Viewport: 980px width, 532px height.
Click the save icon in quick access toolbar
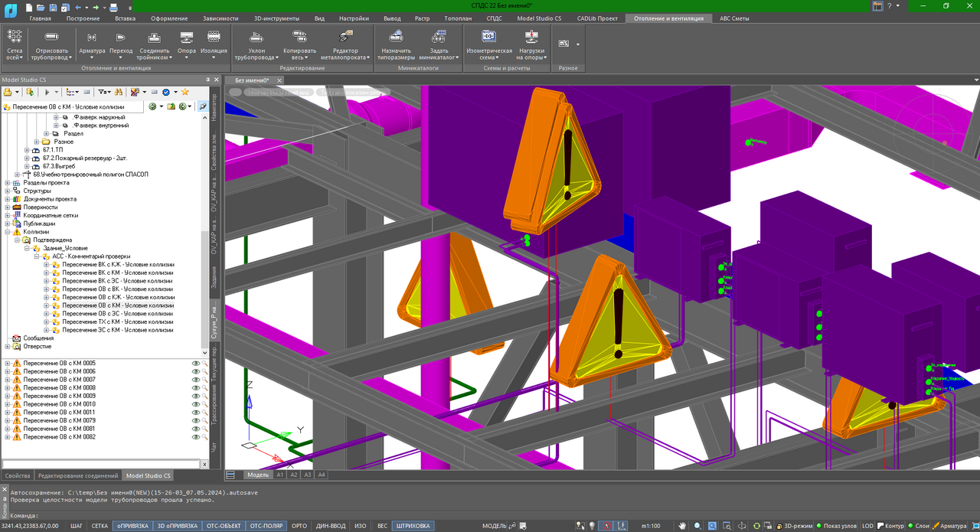(x=51, y=6)
